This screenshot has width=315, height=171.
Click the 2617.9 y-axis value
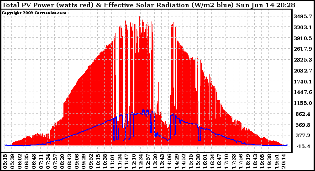(303, 49)
